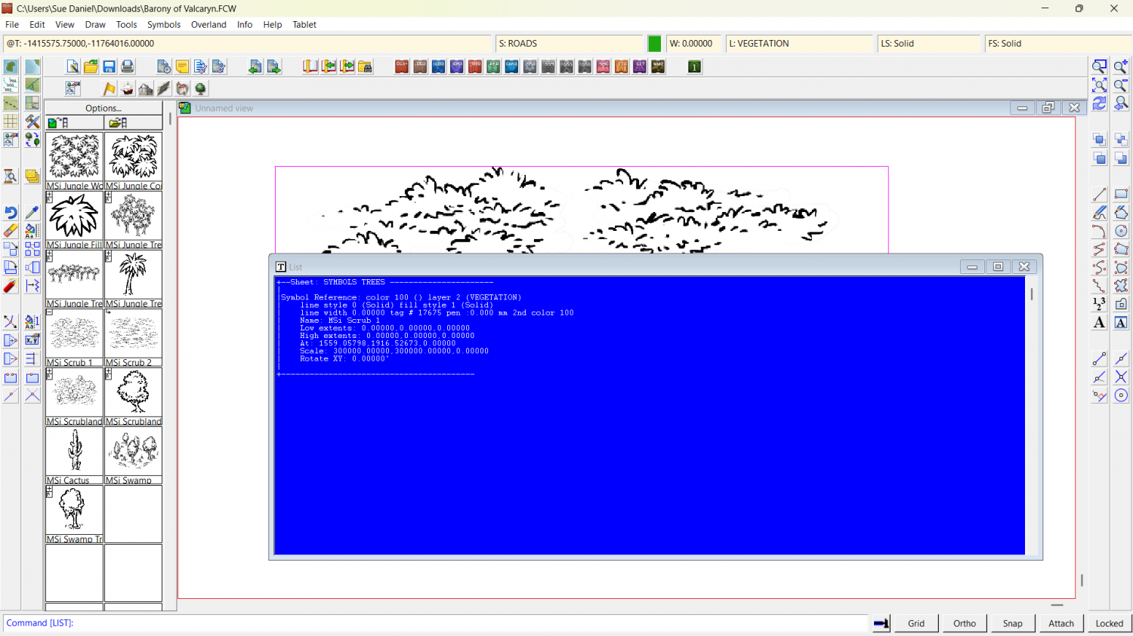The width and height of the screenshot is (1133, 636).
Task: Click the Undo arrow icon
Action: pos(11,213)
